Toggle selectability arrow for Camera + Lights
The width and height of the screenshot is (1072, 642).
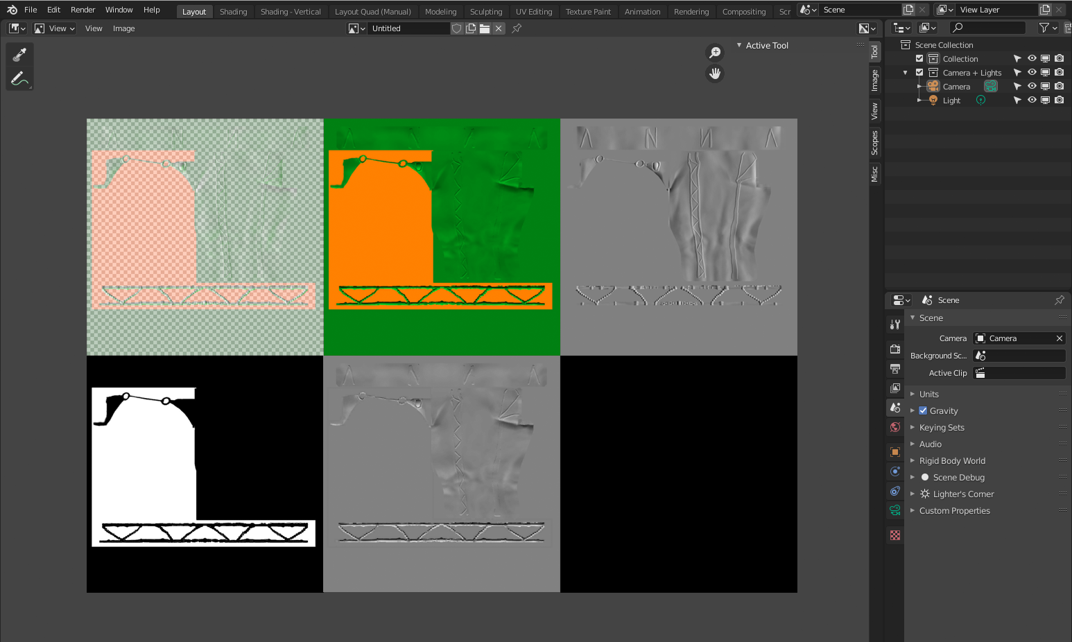(x=1017, y=73)
